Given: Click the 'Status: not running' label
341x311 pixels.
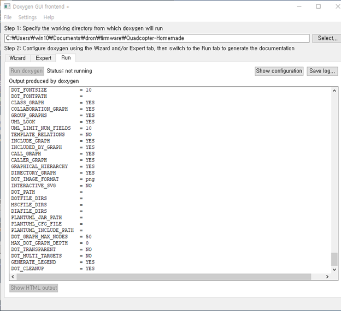Looking at the screenshot, I should pos(69,71).
